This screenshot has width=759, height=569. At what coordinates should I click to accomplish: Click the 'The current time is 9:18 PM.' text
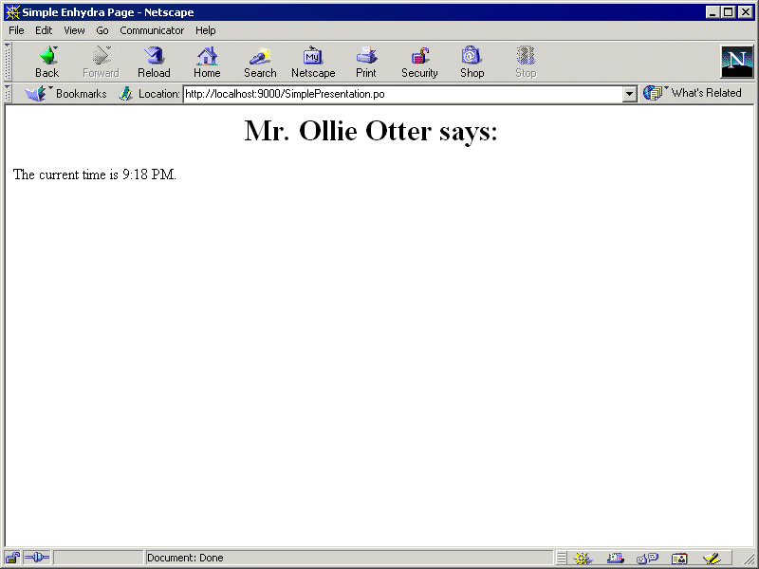[94, 174]
